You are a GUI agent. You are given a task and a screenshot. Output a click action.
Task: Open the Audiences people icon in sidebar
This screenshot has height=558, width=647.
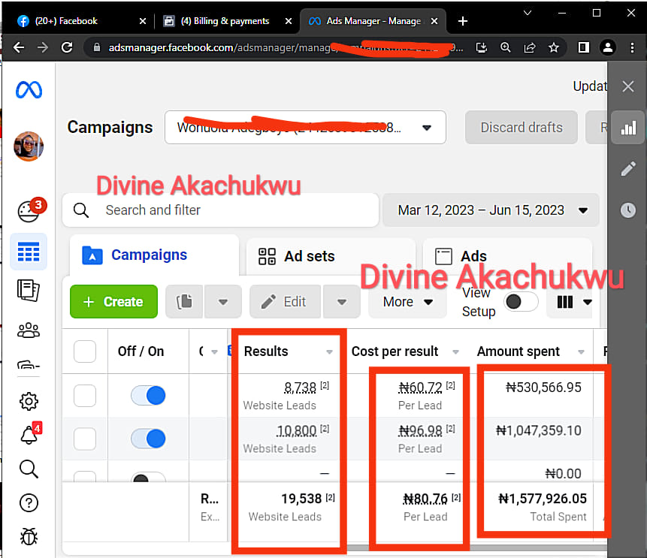click(x=29, y=330)
